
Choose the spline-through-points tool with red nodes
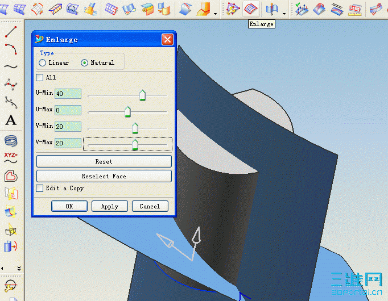click(x=11, y=84)
